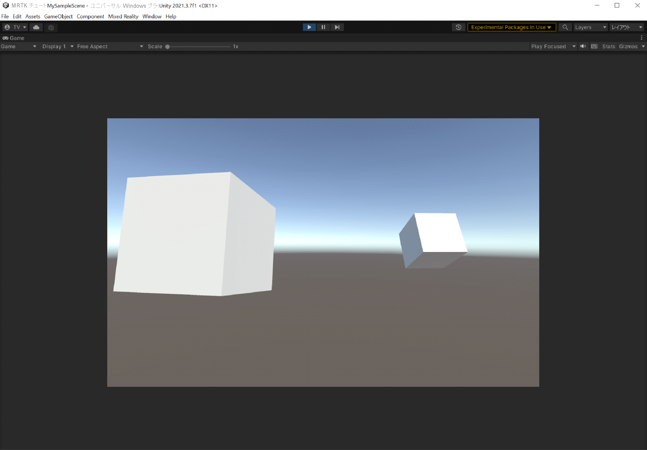Click the Experimental Packages In Use icon
Image resolution: width=647 pixels, height=450 pixels.
pos(511,27)
